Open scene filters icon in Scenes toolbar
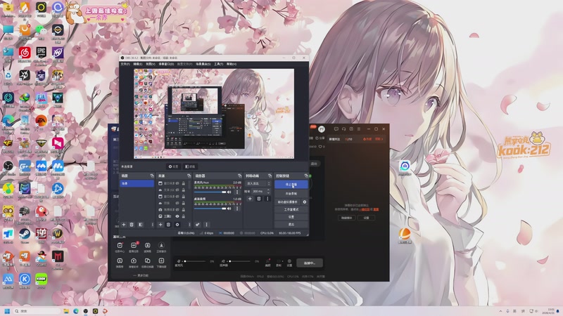563x316 pixels. tap(140, 225)
